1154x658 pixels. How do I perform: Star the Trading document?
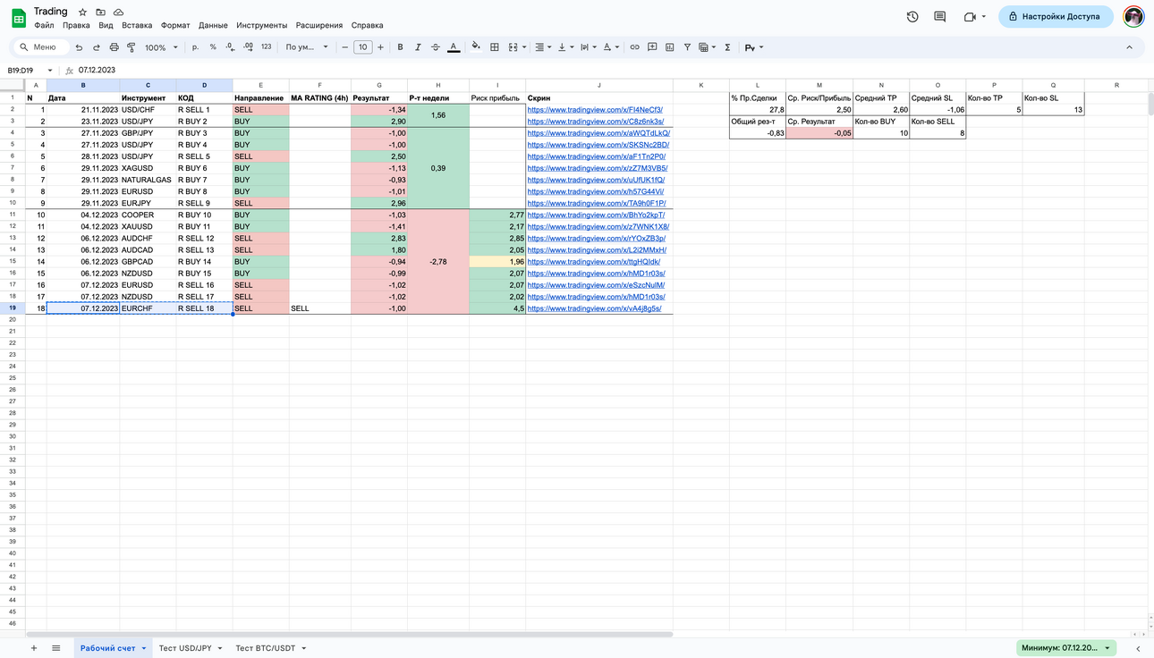82,12
